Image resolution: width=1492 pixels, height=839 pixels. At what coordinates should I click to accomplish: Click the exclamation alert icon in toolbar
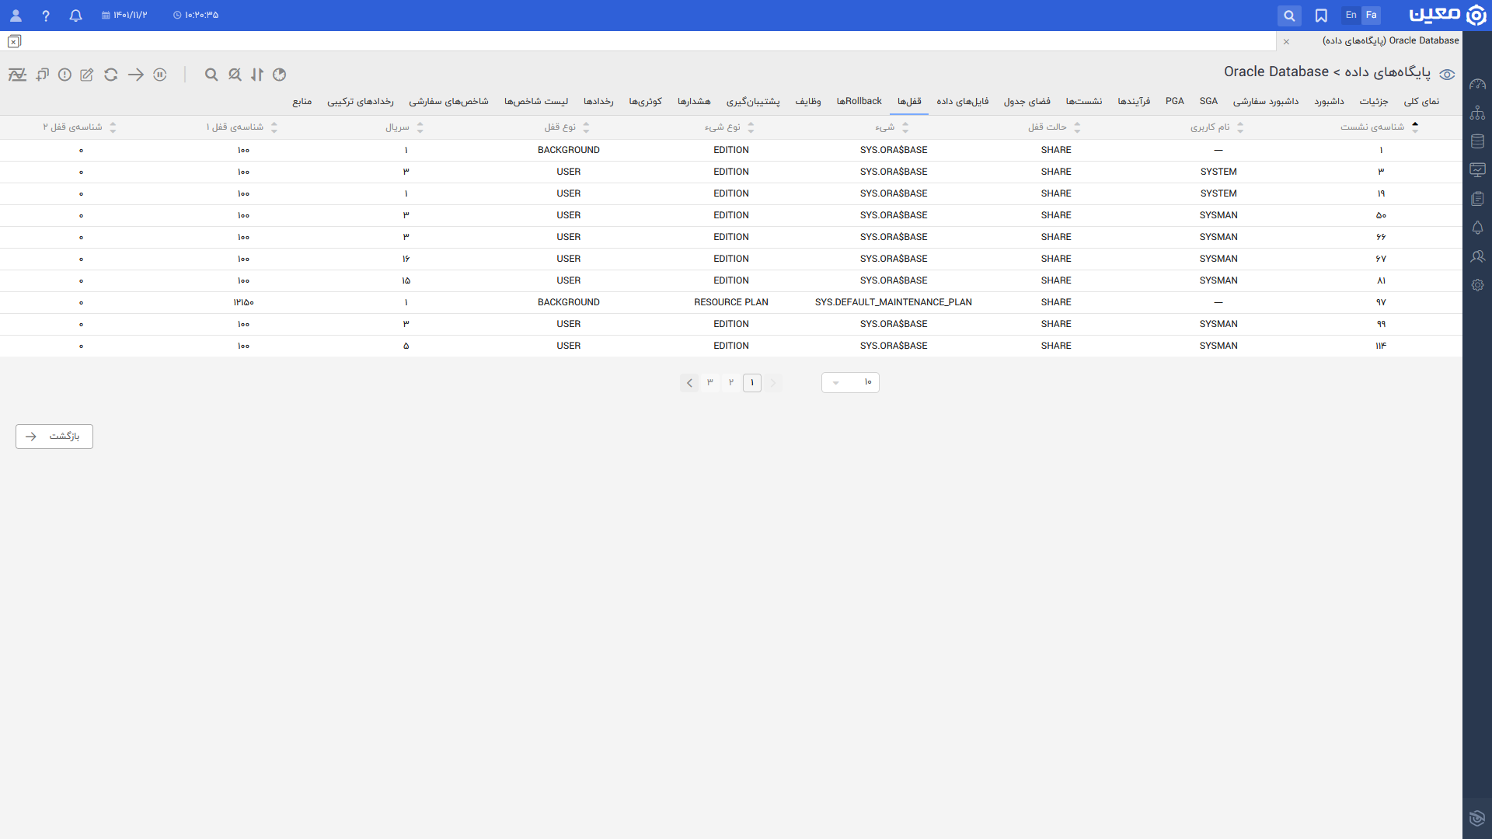click(65, 75)
